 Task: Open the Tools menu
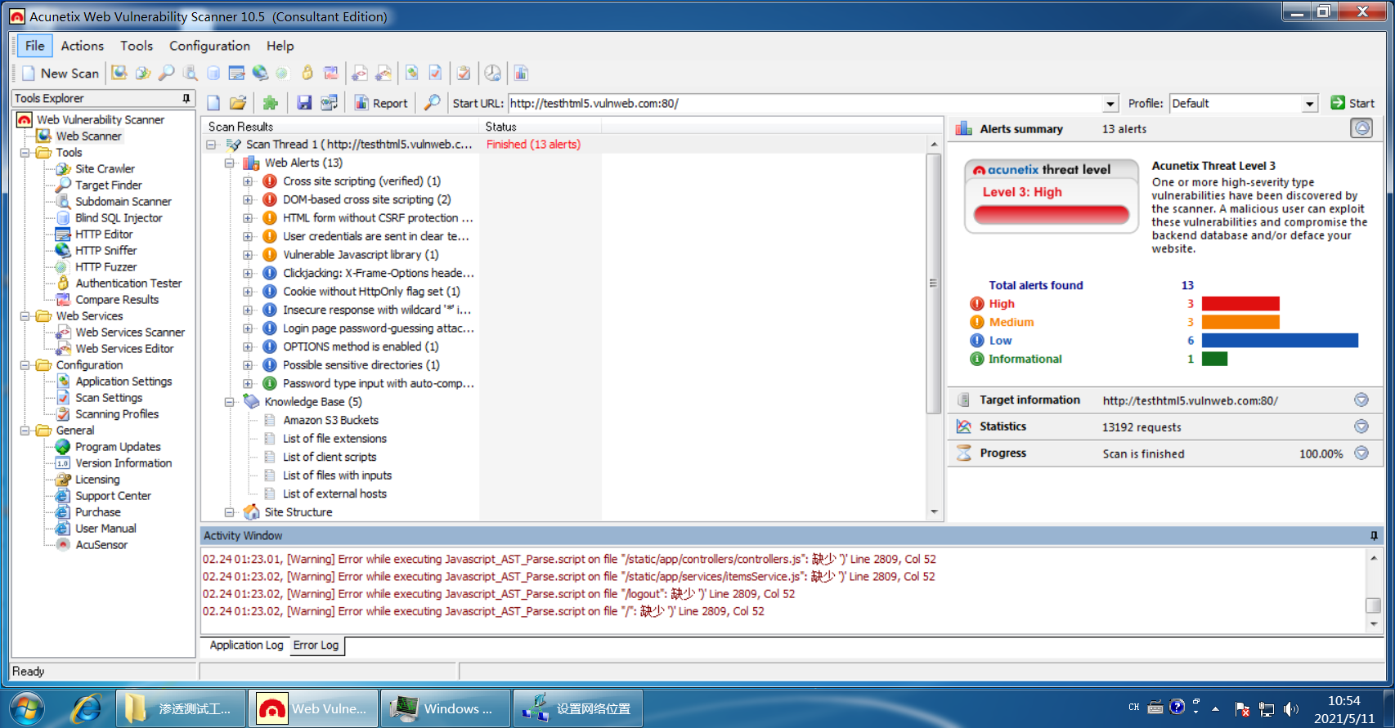click(137, 46)
